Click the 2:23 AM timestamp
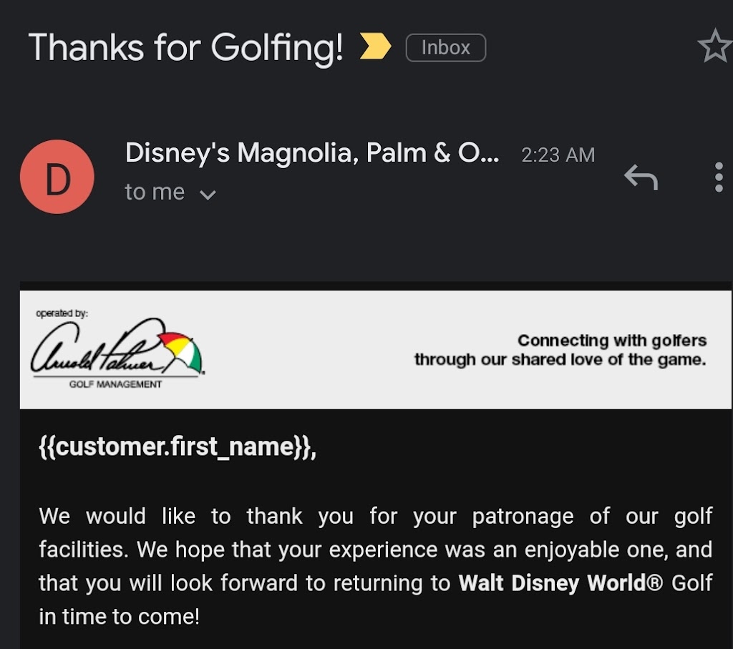Screen dimensions: 733x649 coord(558,155)
